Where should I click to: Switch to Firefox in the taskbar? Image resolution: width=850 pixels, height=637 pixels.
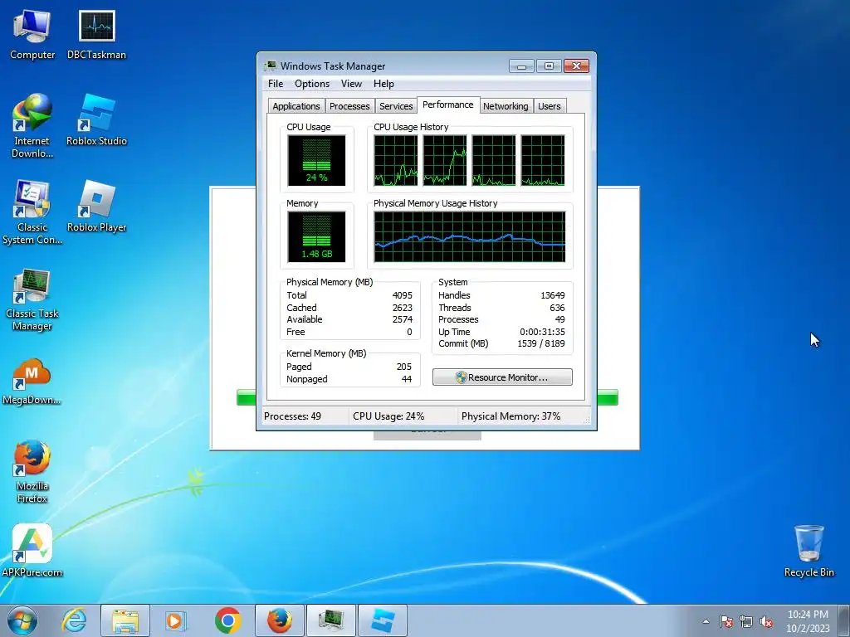[x=280, y=620]
